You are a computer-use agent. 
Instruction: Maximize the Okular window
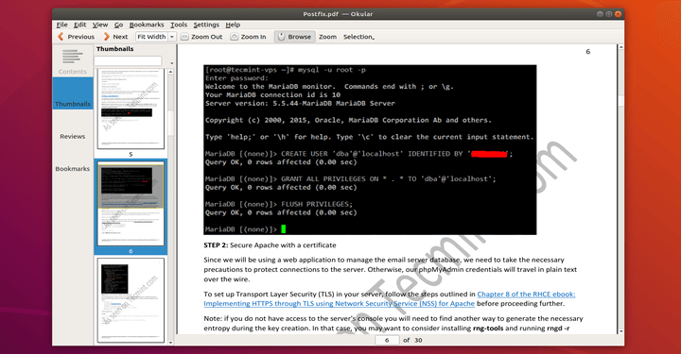(609, 14)
